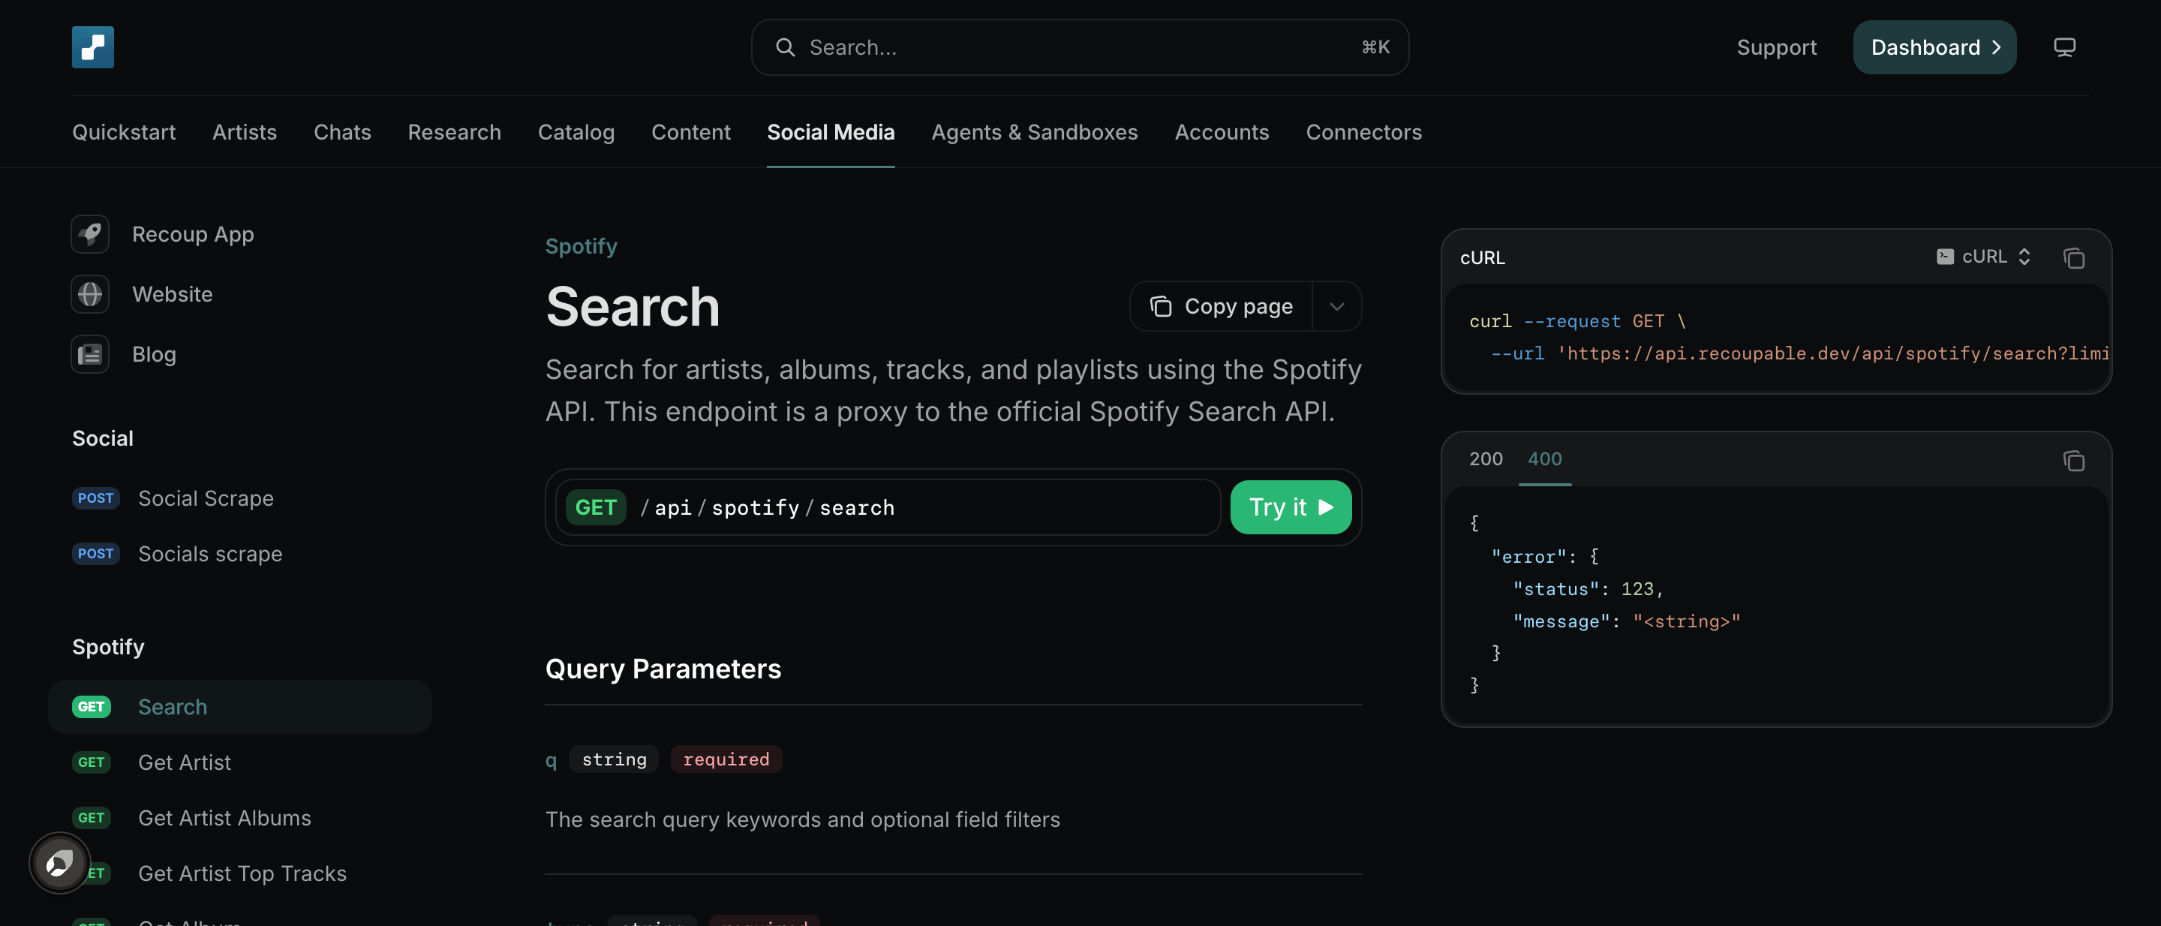Click the GET method badge in endpoint bar
Screen dimensions: 2161x926
[596, 507]
